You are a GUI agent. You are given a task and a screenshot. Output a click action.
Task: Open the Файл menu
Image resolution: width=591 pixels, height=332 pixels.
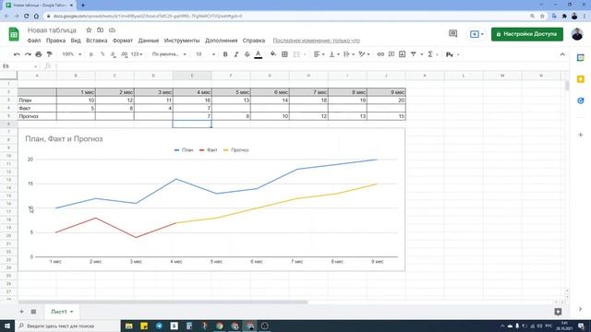[34, 41]
